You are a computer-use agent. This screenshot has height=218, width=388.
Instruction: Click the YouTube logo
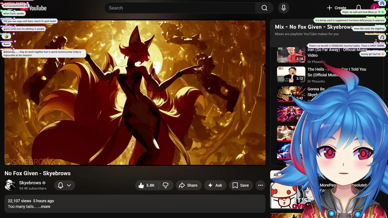33,8
